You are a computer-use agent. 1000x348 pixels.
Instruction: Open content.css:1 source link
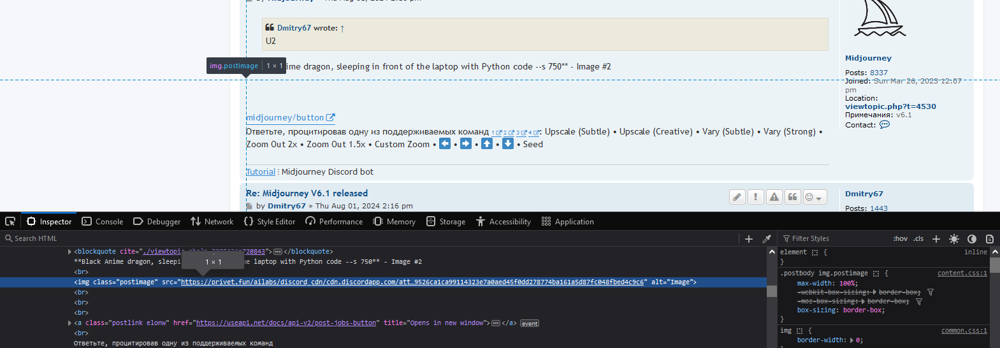(962, 273)
